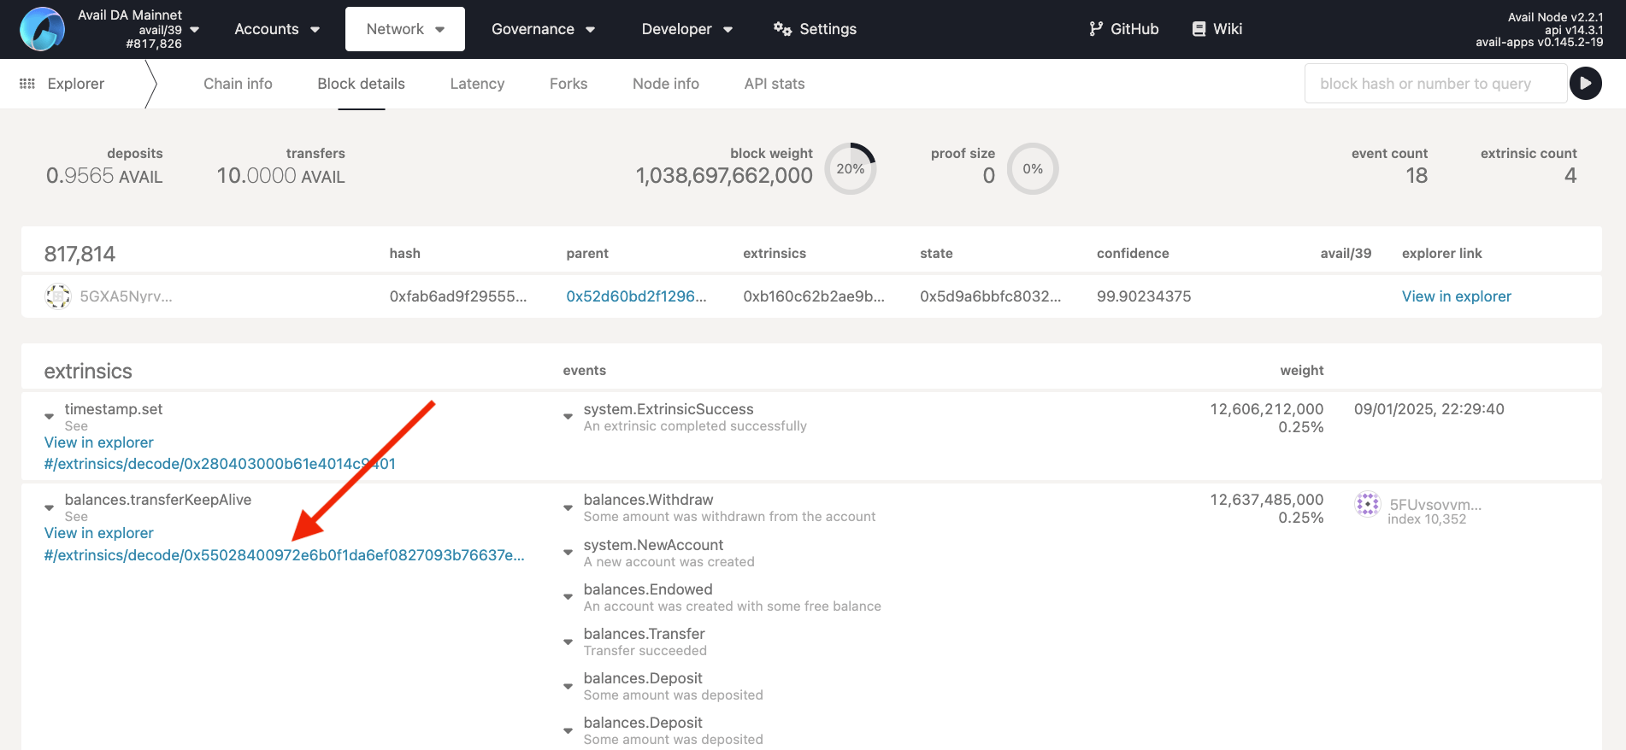Open the Accounts dropdown menu

[277, 29]
